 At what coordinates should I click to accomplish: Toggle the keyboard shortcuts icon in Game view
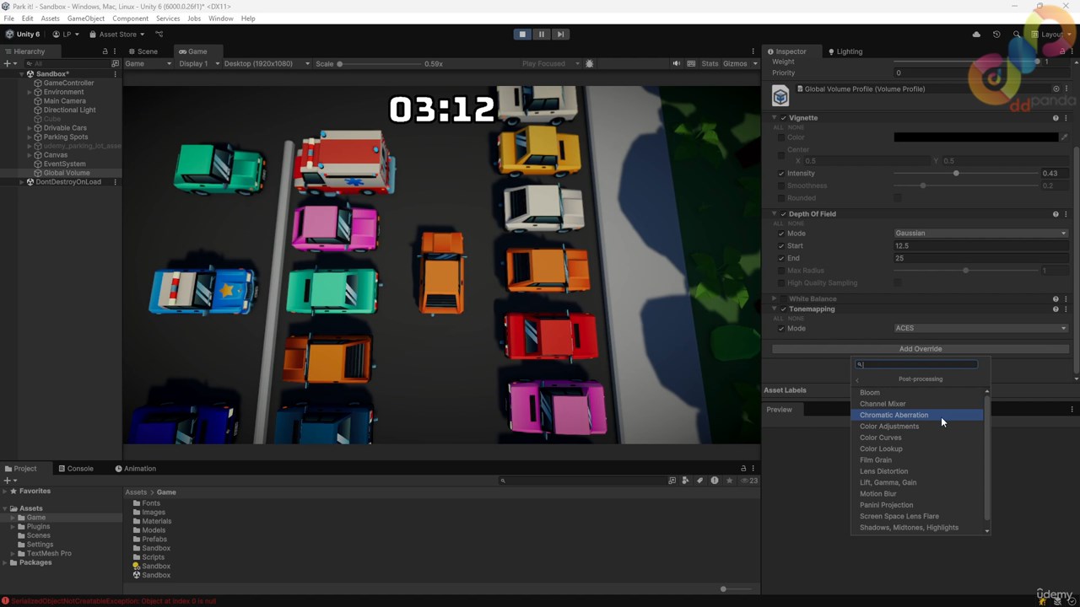point(692,64)
